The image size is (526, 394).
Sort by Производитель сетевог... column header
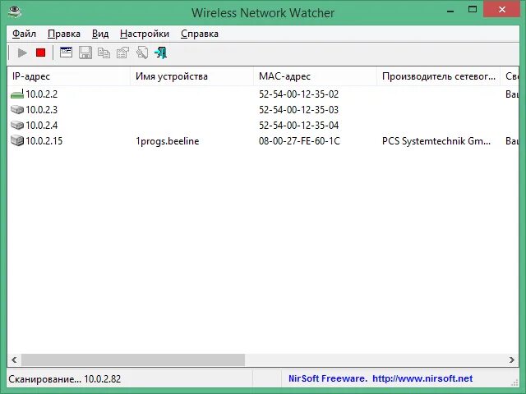click(x=438, y=76)
